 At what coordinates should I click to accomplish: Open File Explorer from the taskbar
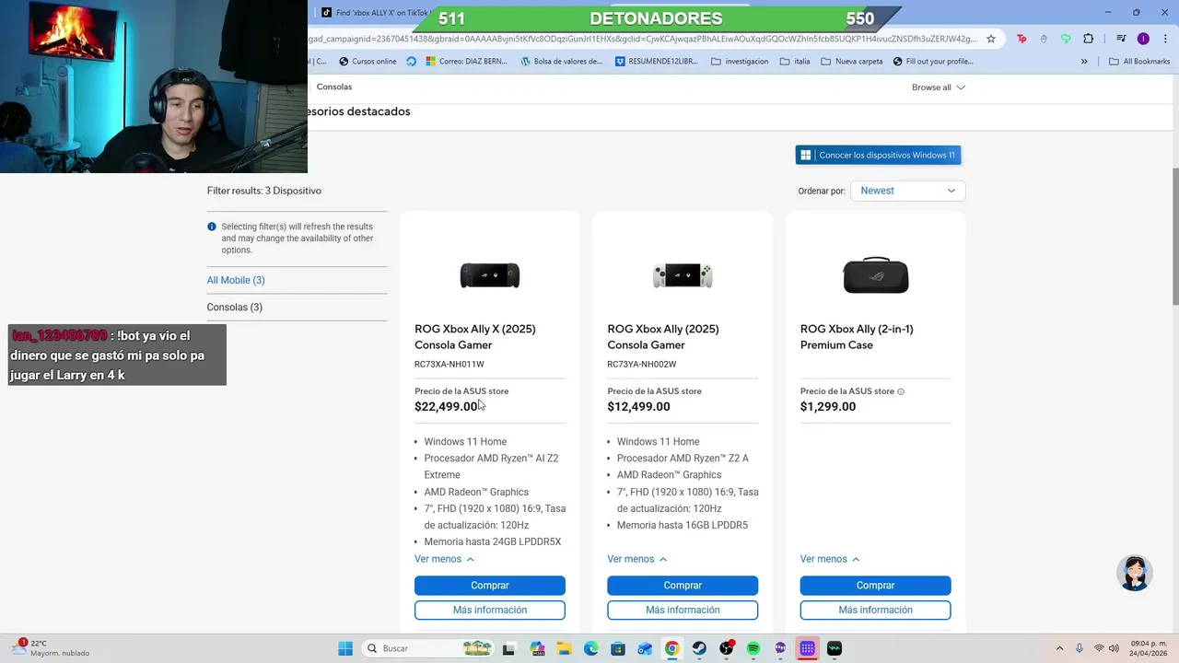coord(564,648)
